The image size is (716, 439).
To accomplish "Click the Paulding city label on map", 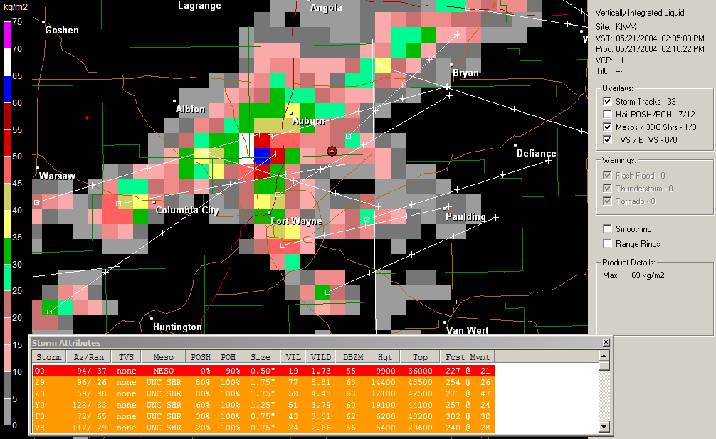I will [x=465, y=216].
